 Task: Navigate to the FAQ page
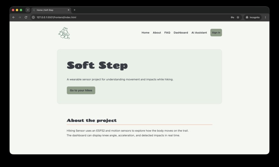[167, 33]
